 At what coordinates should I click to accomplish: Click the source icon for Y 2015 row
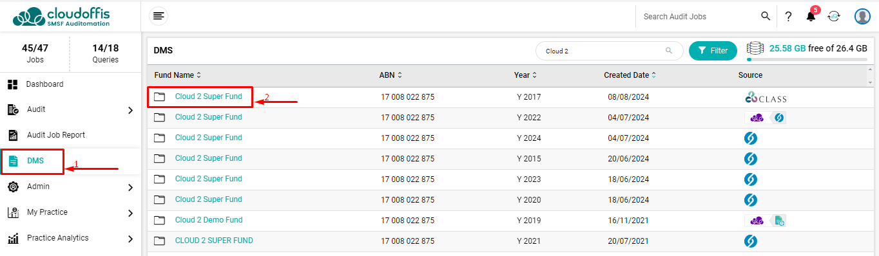tap(751, 159)
